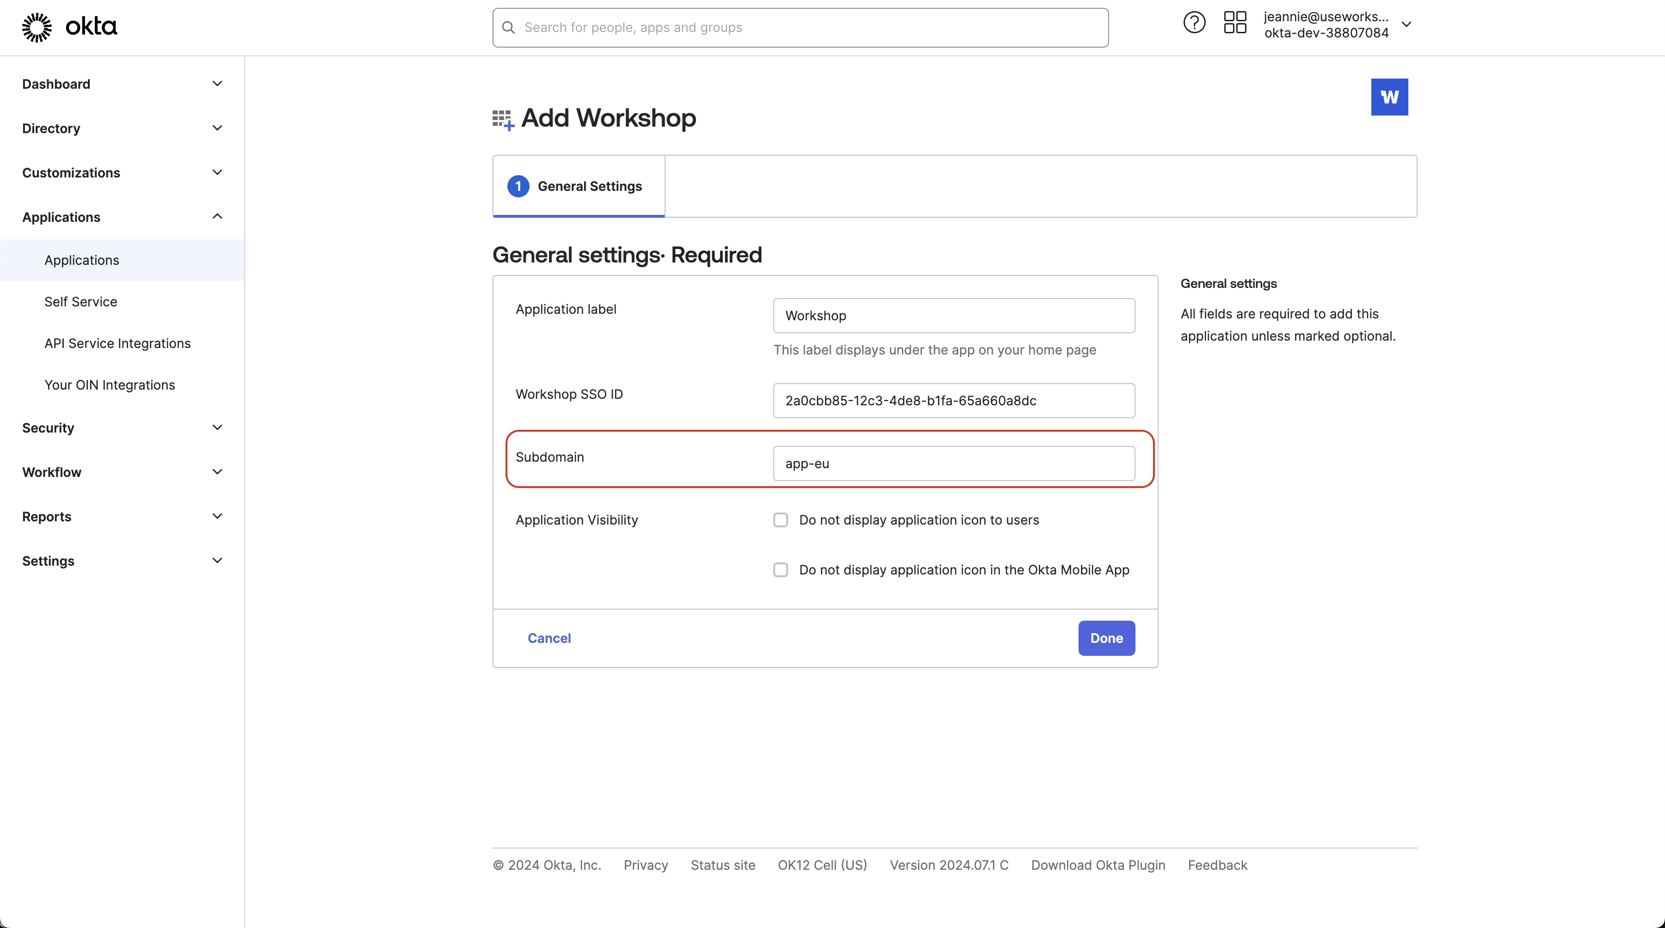The height and width of the screenshot is (928, 1665).
Task: Select the General Settings tab
Action: pyautogui.click(x=579, y=186)
